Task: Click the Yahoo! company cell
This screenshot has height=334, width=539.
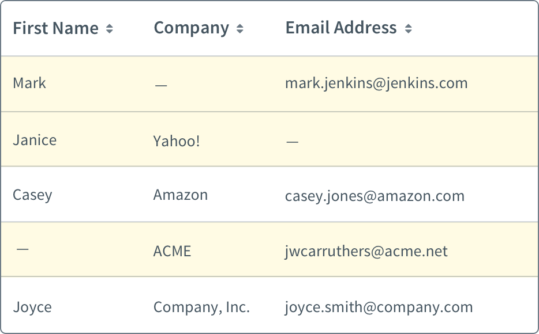Action: point(177,141)
